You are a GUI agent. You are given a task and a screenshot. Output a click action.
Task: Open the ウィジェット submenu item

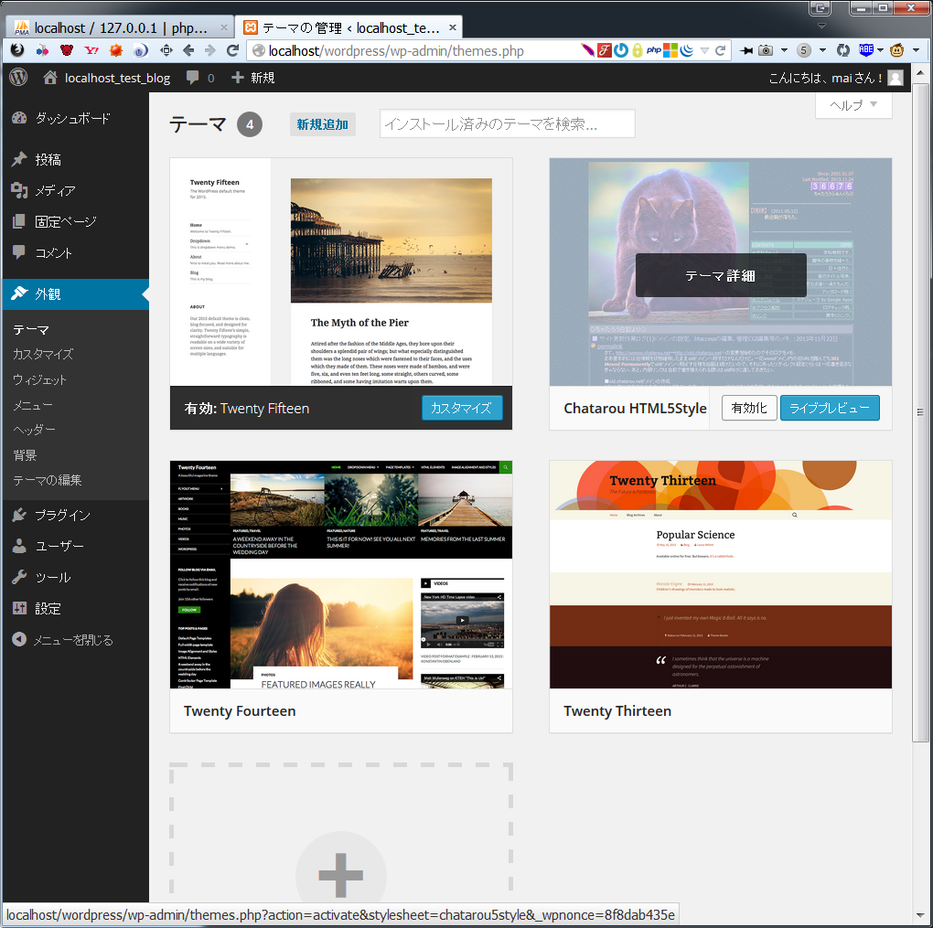point(39,380)
